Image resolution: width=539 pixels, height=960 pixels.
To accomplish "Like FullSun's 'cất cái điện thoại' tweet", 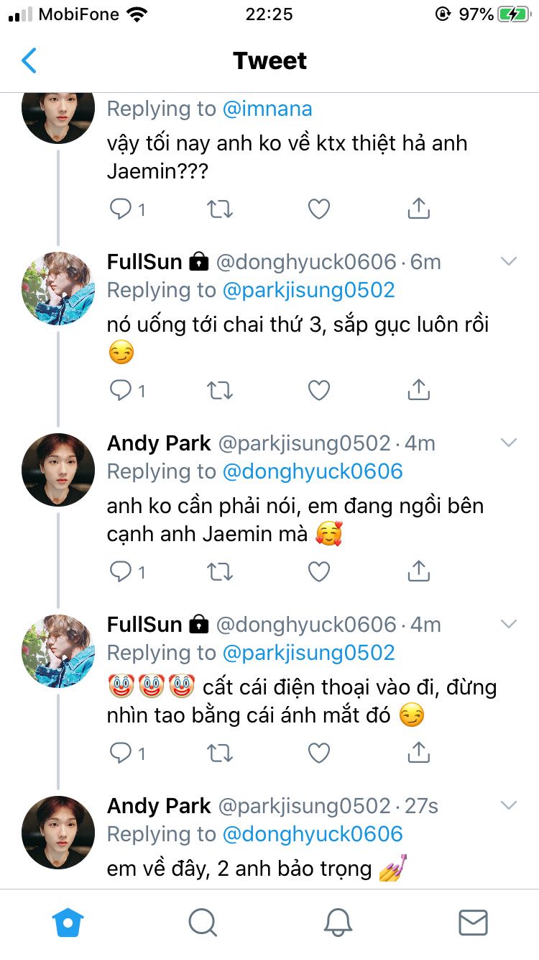I will (x=318, y=753).
